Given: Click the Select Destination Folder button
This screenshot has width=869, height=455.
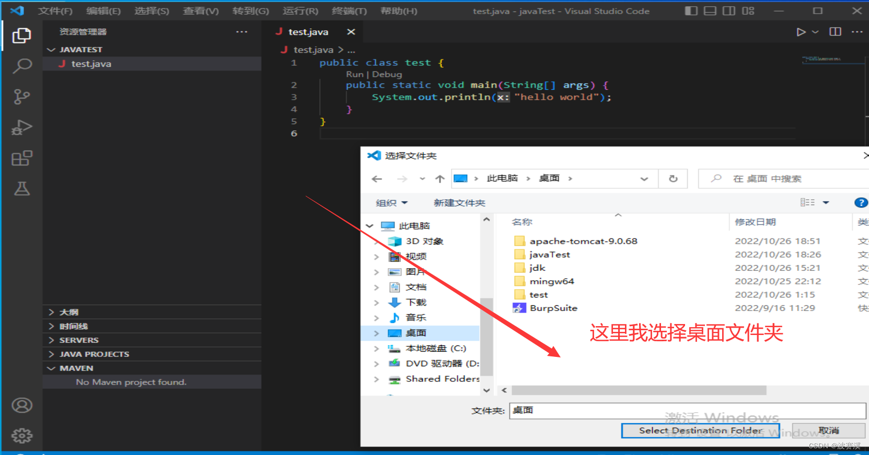Looking at the screenshot, I should coord(700,431).
